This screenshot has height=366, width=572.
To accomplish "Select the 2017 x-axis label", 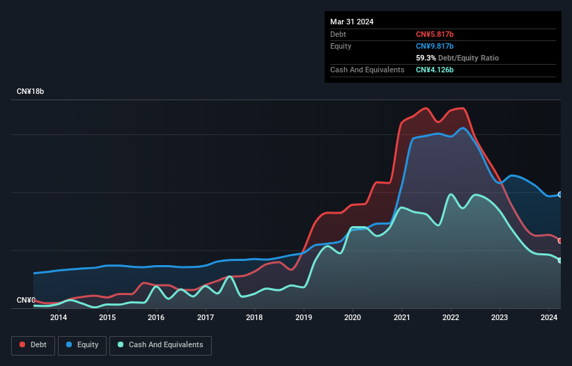I will pos(206,317).
